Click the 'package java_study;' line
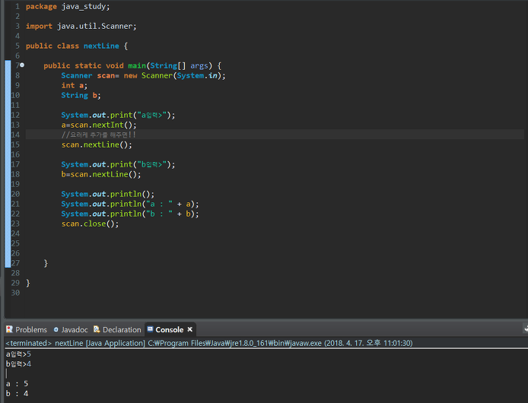Screen dimensions: 528x403 (x=68, y=7)
